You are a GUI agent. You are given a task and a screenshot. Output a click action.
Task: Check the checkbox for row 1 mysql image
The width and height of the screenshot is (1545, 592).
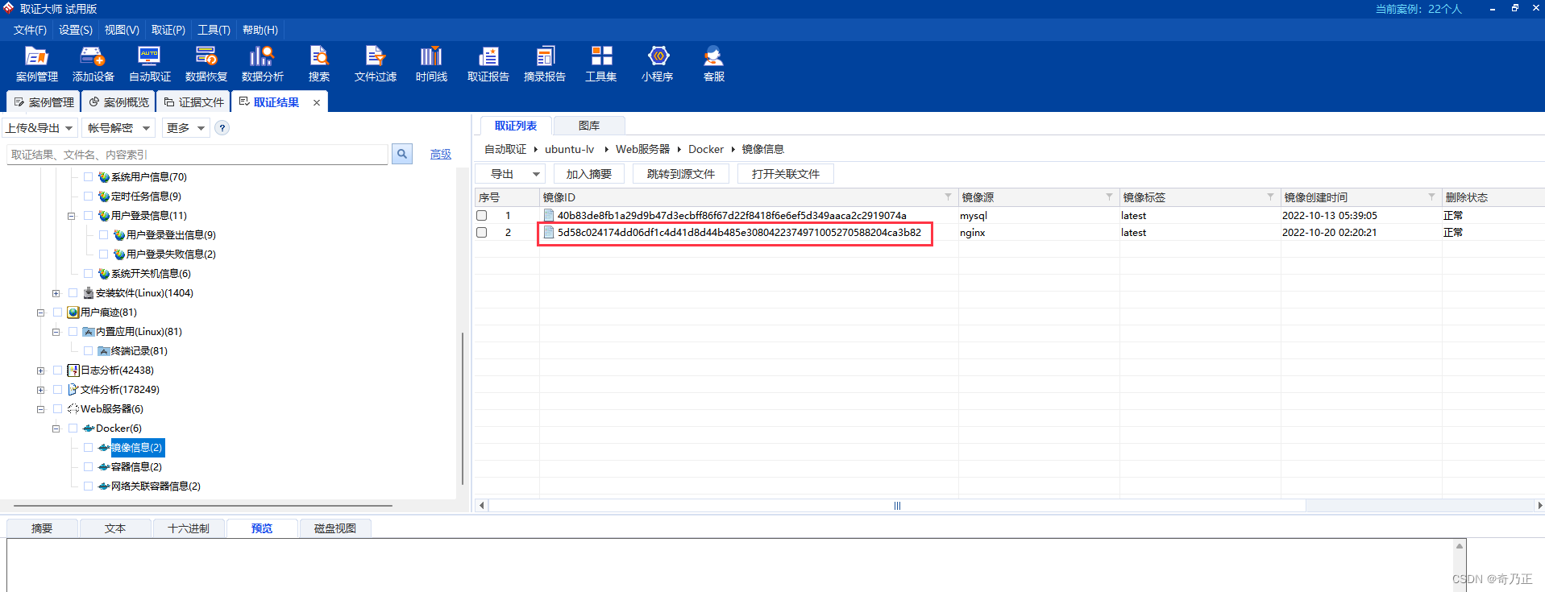point(482,216)
